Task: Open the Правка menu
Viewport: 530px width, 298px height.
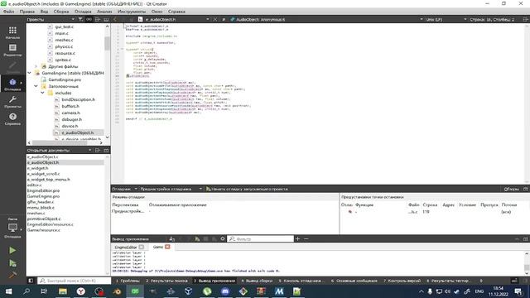Action: [x=27, y=11]
